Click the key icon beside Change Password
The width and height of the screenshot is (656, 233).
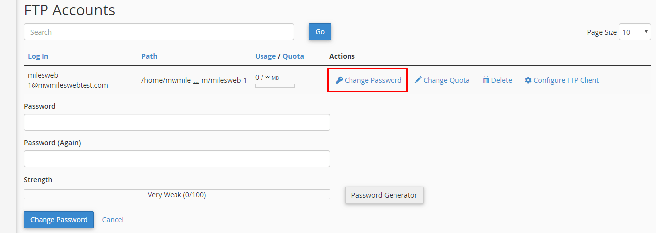click(x=339, y=80)
